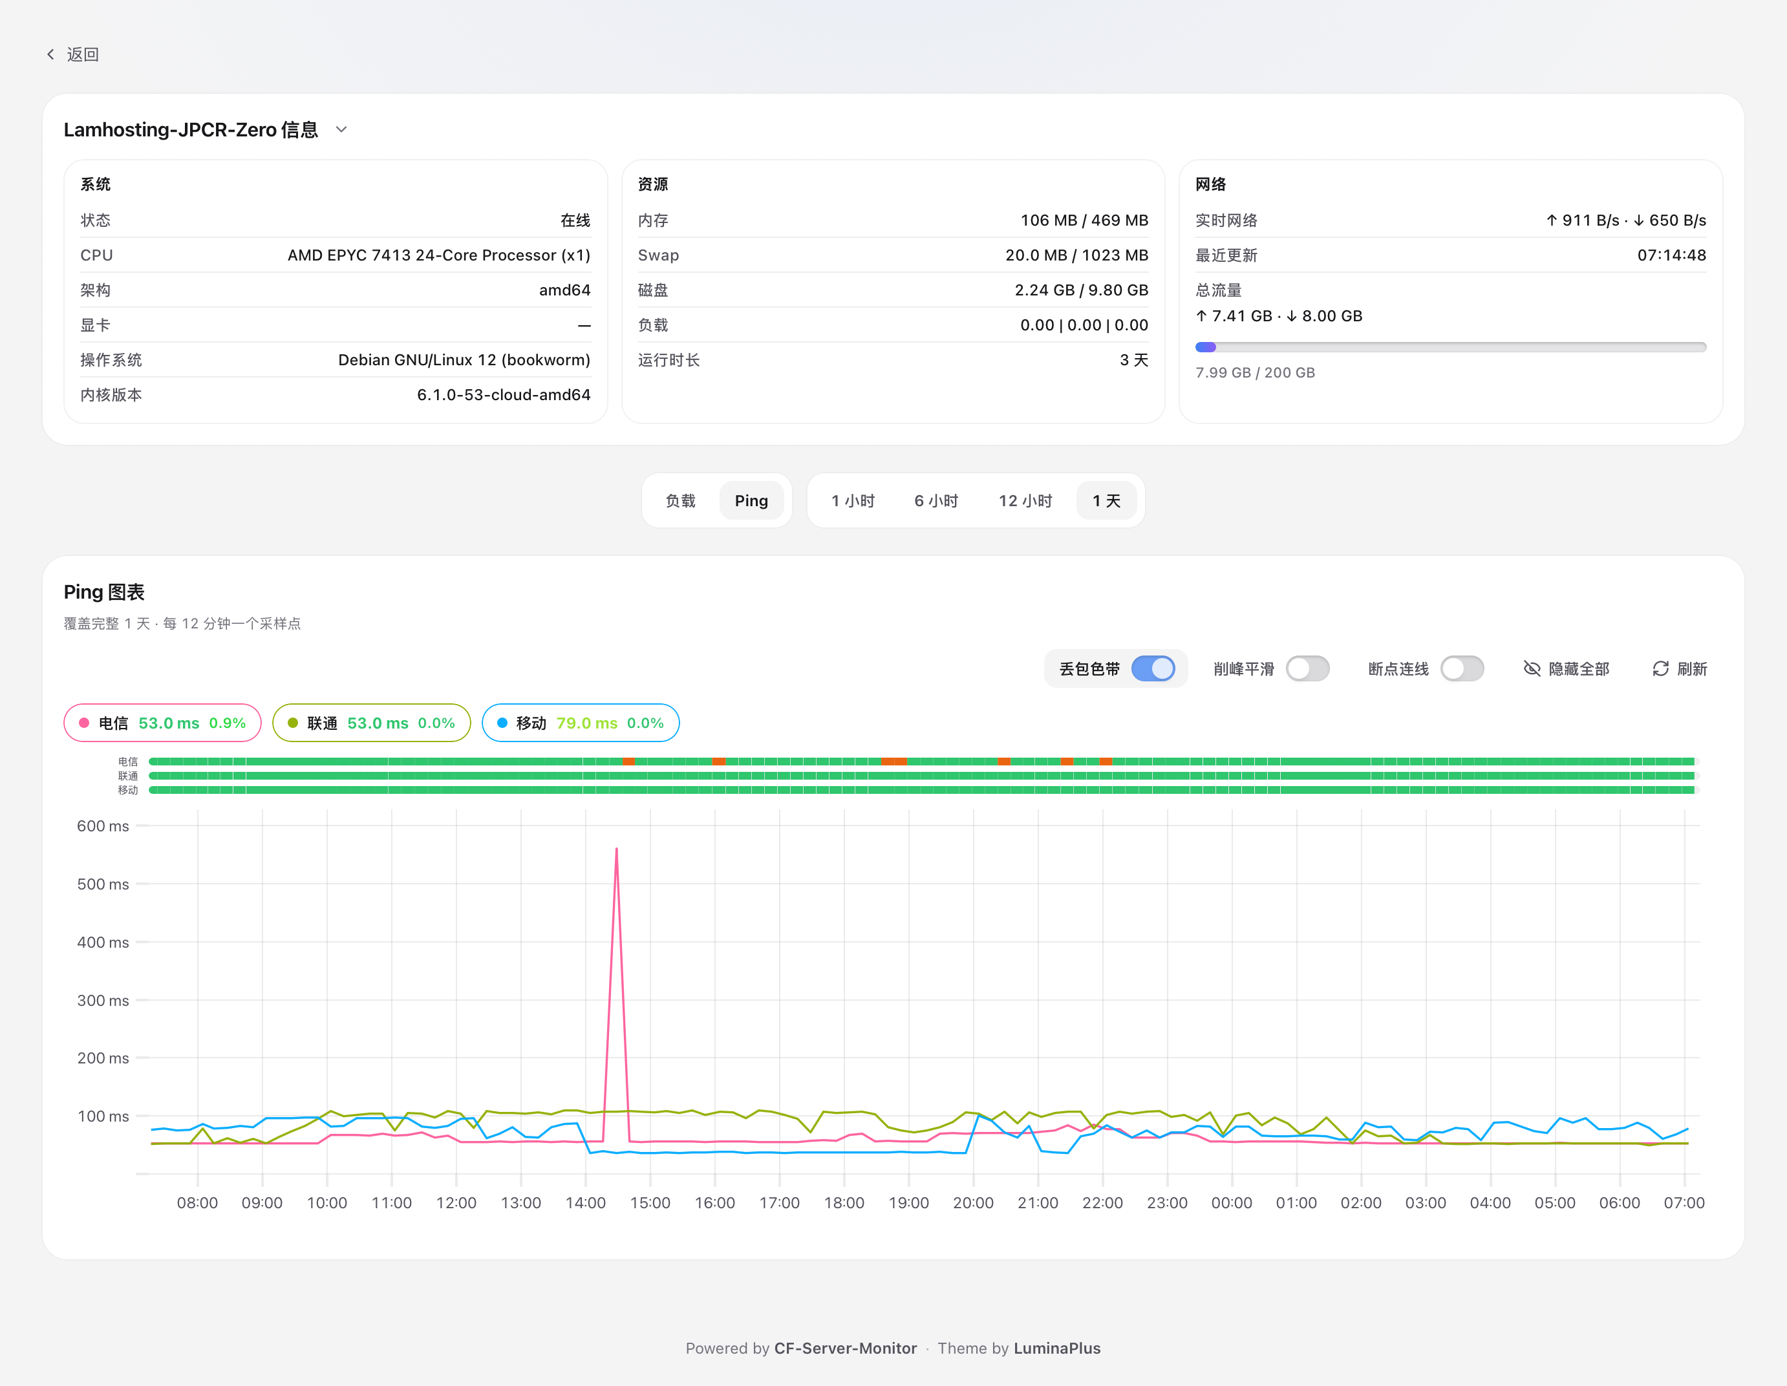Click the Debian GNU/Linux 12 (bookworm) value
This screenshot has width=1787, height=1386.
tap(464, 360)
